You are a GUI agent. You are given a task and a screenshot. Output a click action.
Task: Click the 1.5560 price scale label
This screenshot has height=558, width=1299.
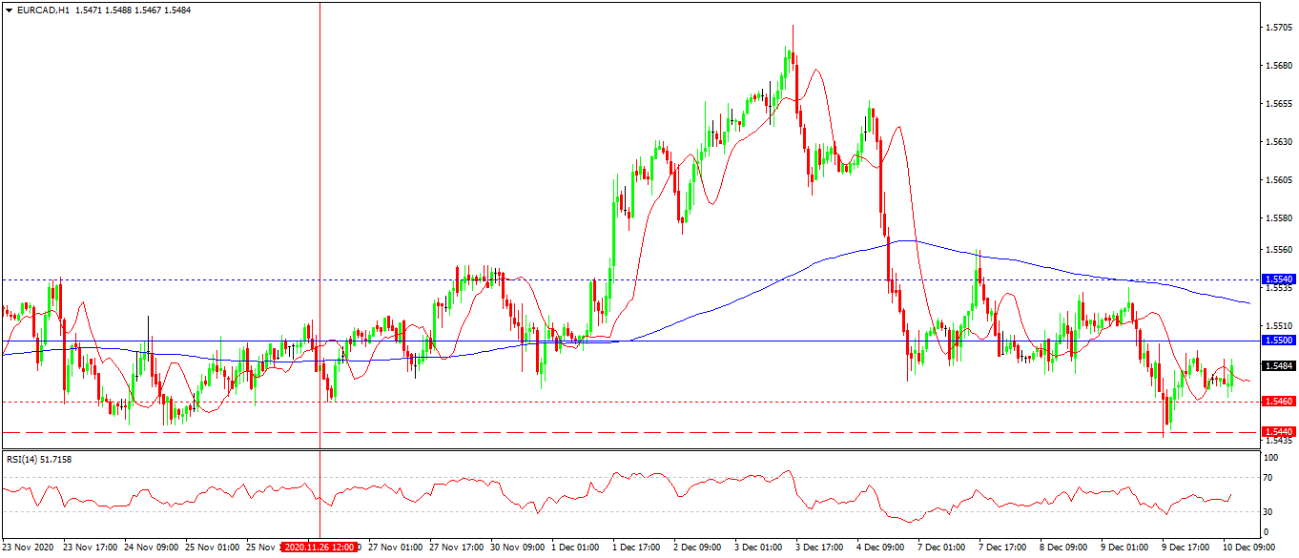(1279, 249)
